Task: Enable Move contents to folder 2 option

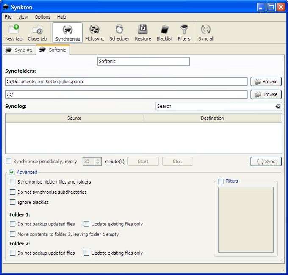Action: pyautogui.click(x=12, y=234)
